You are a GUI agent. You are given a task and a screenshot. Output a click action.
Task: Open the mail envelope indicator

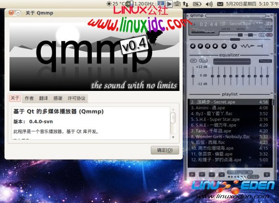coord(220,4)
